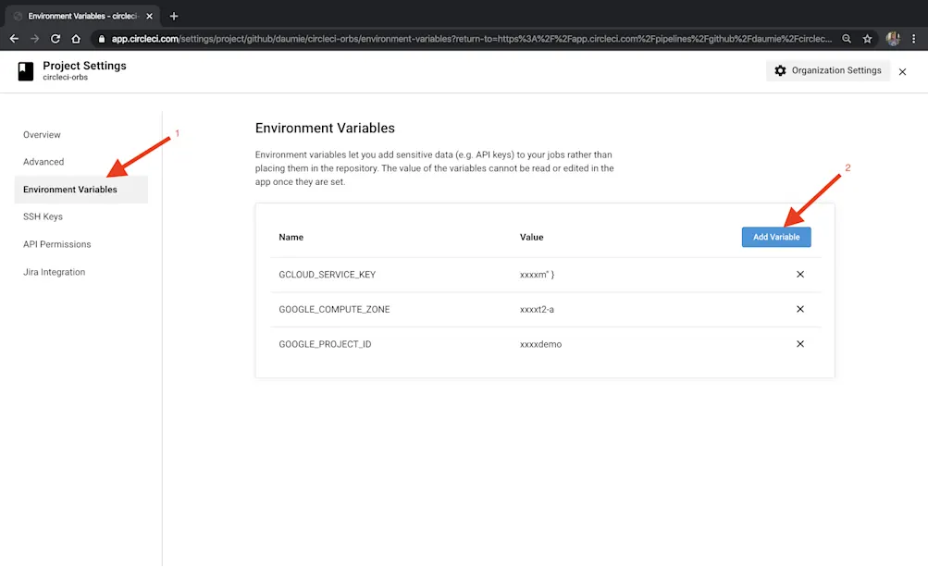The height and width of the screenshot is (580, 928).
Task: Go to the Overview section
Action: pyautogui.click(x=43, y=135)
